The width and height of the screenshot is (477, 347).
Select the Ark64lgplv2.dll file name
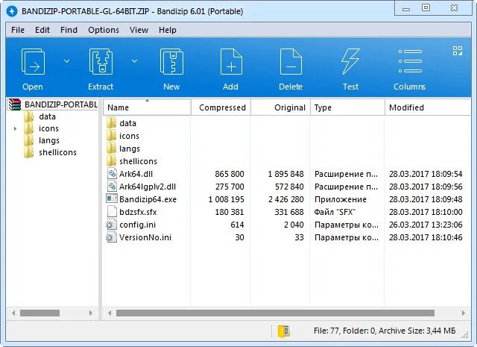[x=148, y=187]
